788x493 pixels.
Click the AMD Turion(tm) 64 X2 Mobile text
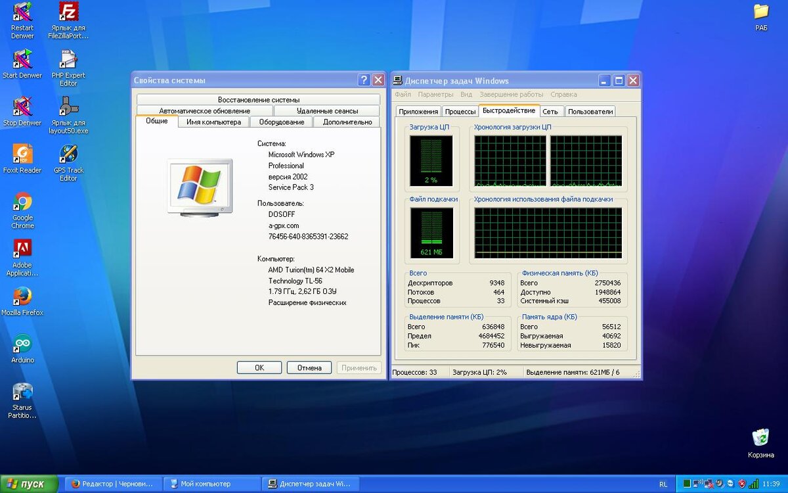pyautogui.click(x=311, y=270)
